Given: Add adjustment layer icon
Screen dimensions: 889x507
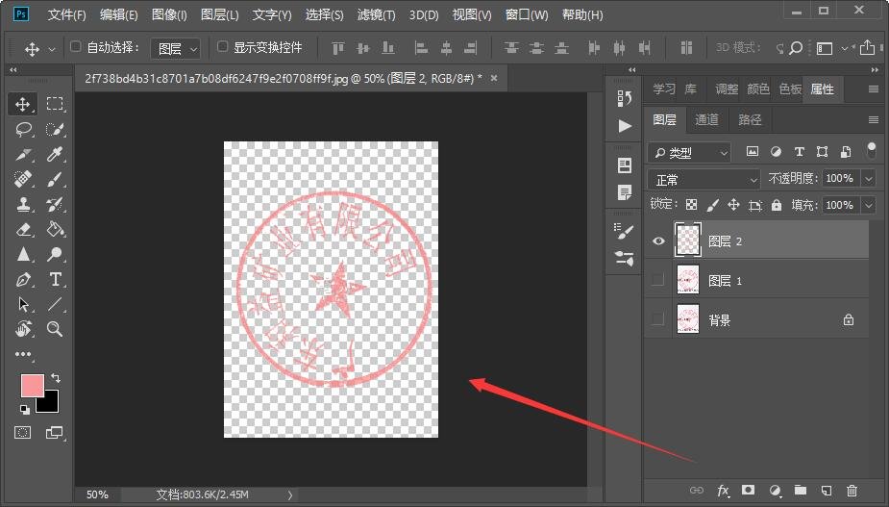Looking at the screenshot, I should (775, 491).
